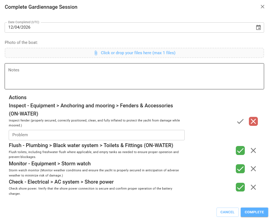Open the calendar date picker icon
Viewport: 269px width, 219px height.
[x=258, y=27]
